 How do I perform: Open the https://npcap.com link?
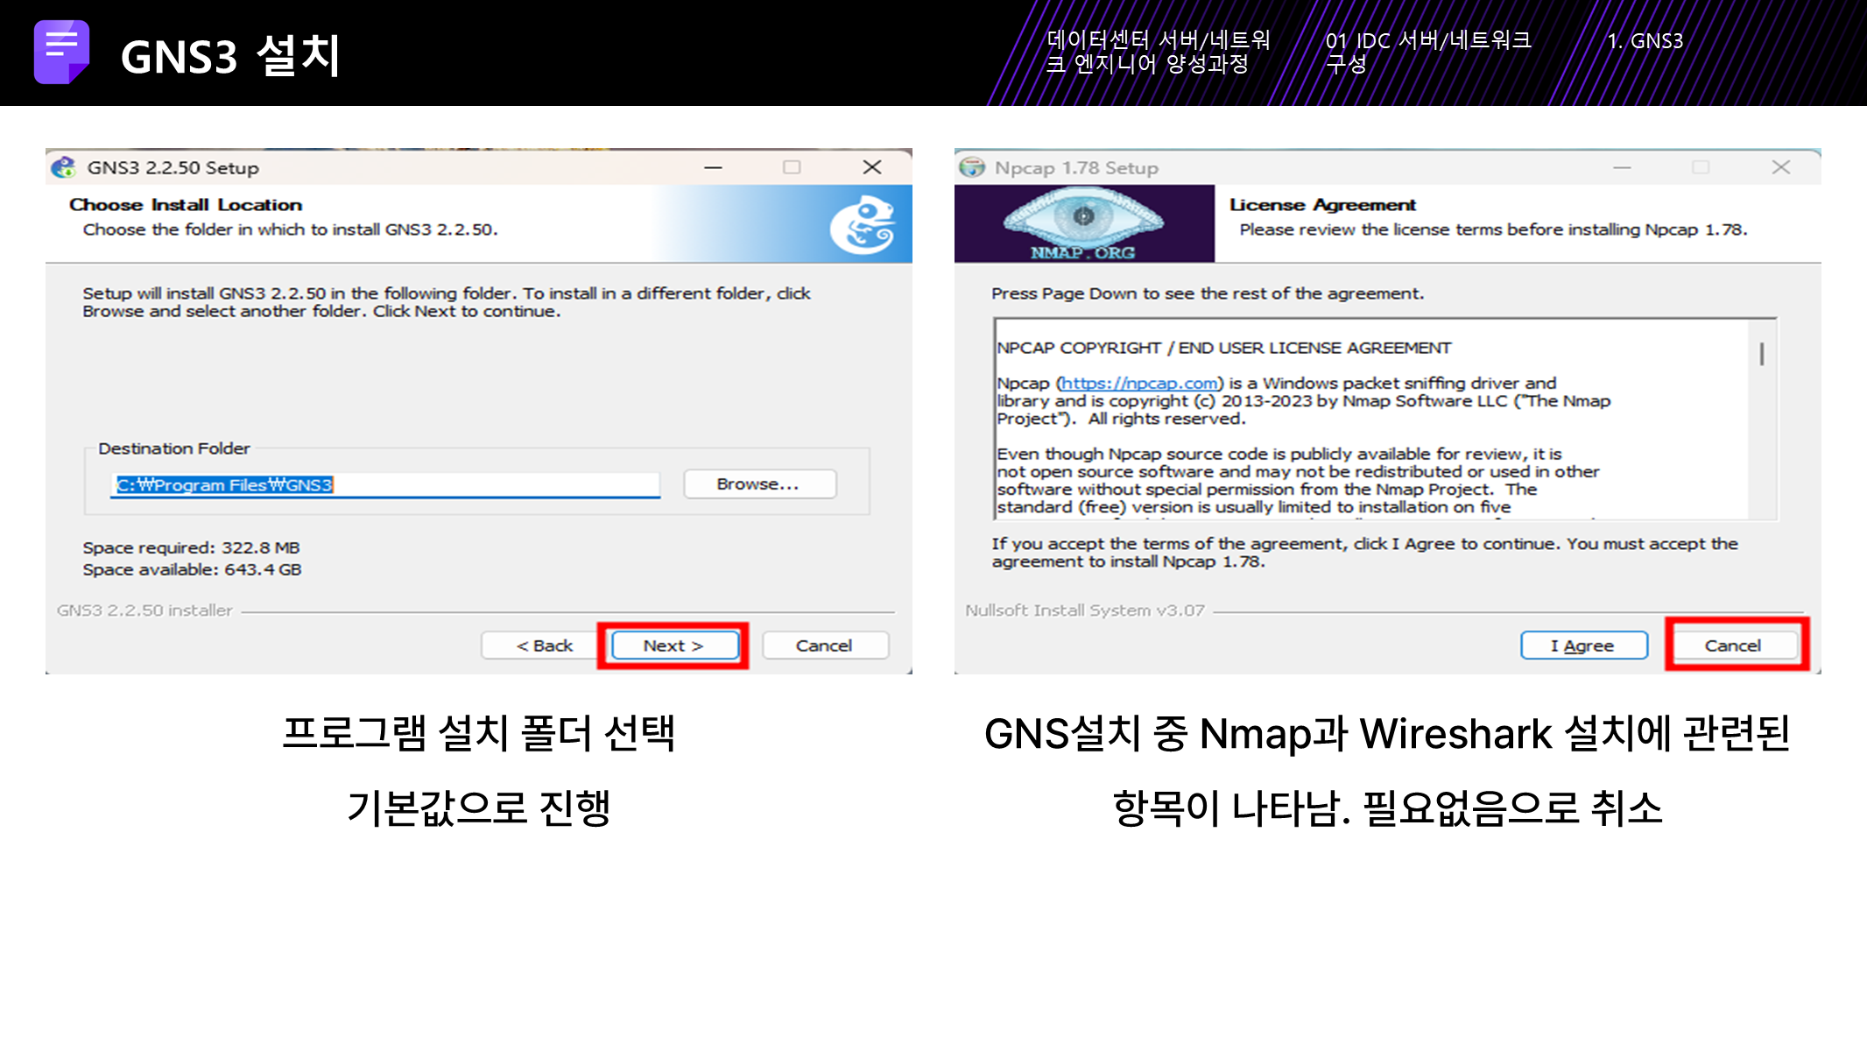tap(1139, 384)
